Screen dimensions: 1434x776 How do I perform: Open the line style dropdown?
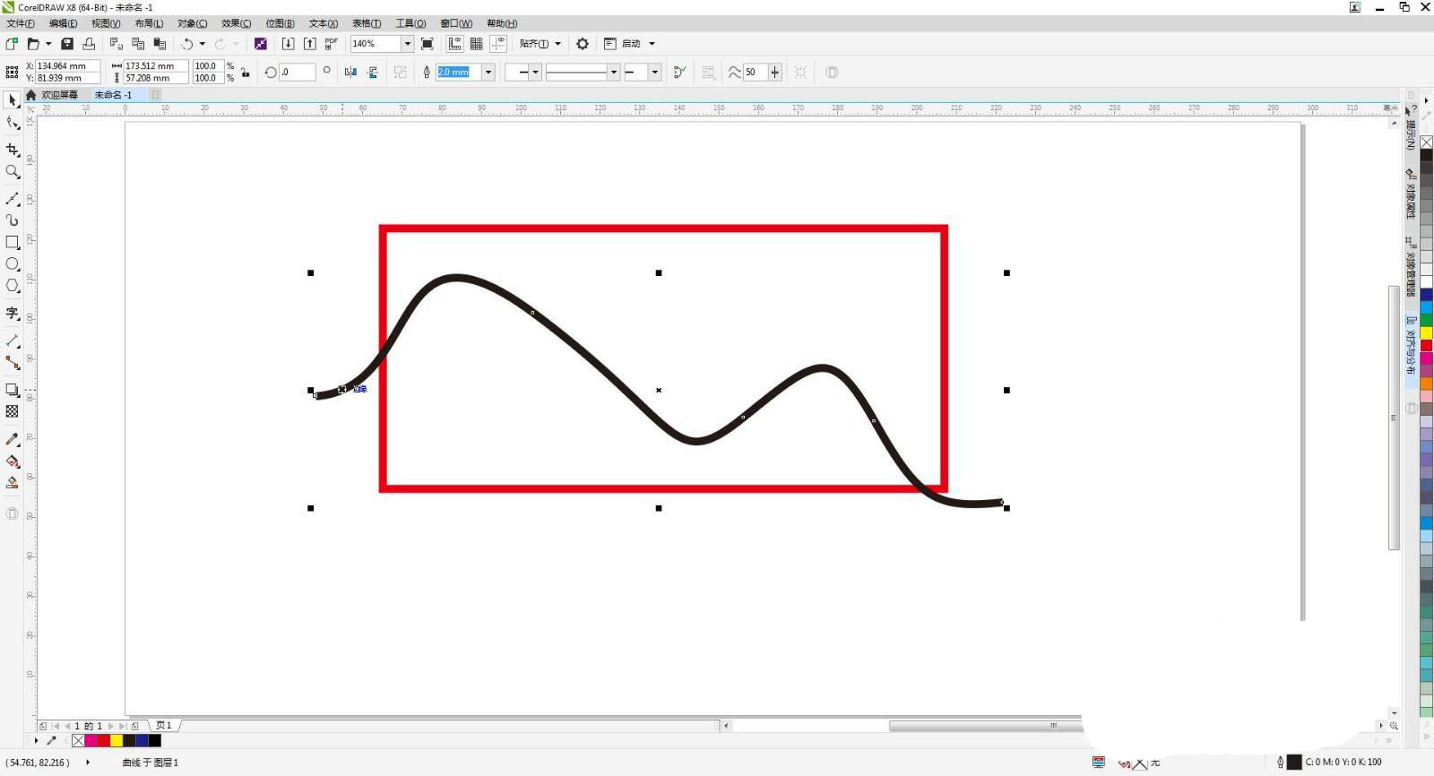613,73
